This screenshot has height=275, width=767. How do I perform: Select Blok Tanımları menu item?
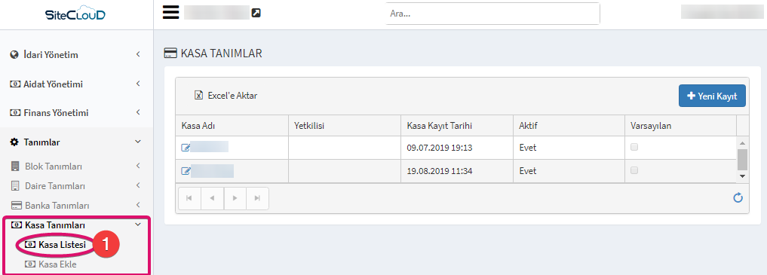pos(54,167)
